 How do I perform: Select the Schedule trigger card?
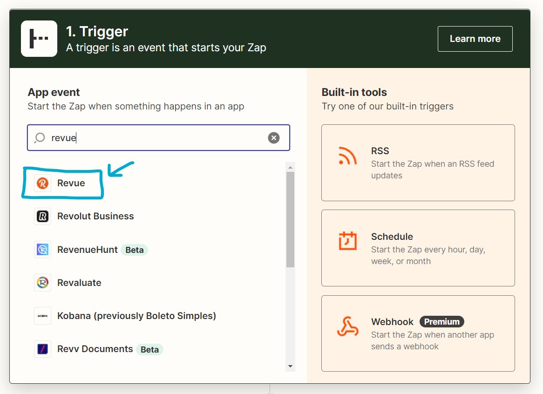pyautogui.click(x=418, y=248)
